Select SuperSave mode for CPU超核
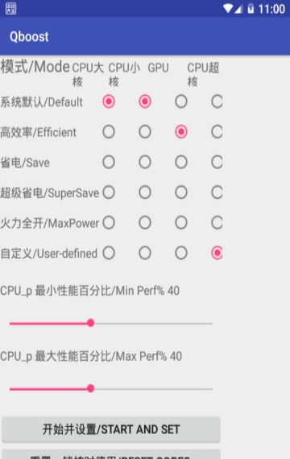290x459 pixels. (217, 192)
